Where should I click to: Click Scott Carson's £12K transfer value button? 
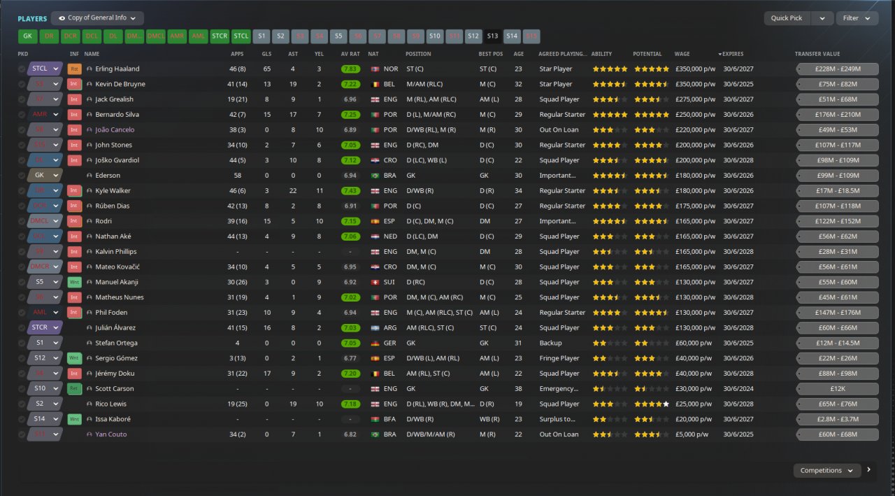pos(837,388)
